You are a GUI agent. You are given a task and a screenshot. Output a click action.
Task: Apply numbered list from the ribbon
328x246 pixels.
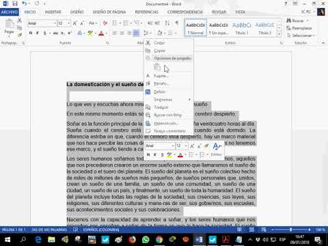click(x=126, y=23)
